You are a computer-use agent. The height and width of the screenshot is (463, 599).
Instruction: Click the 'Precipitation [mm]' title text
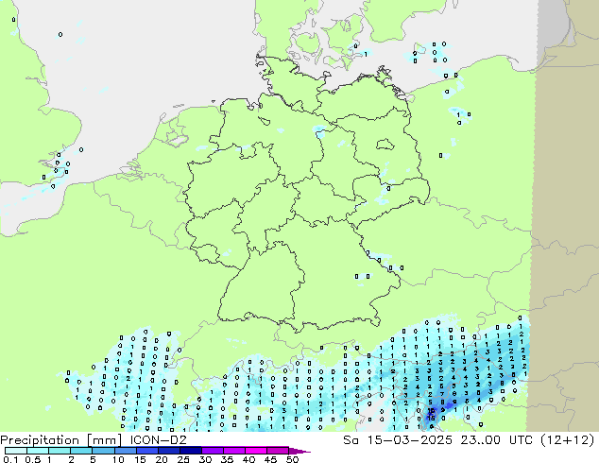[x=61, y=440]
